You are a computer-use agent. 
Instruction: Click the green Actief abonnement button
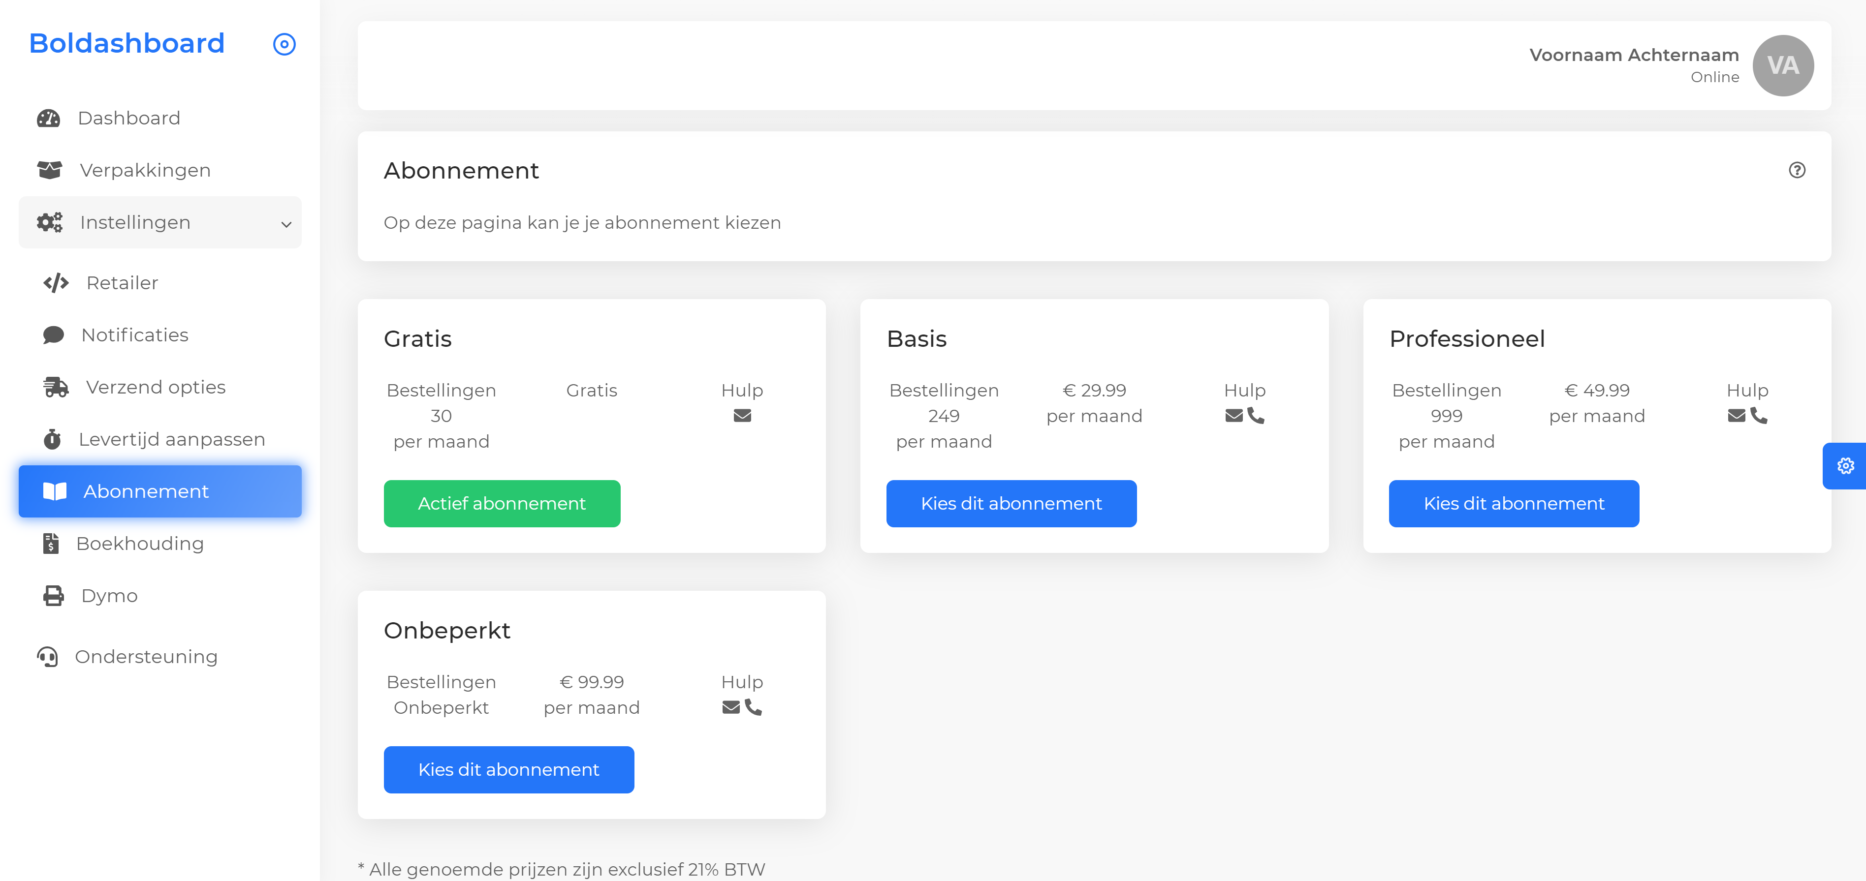tap(501, 503)
